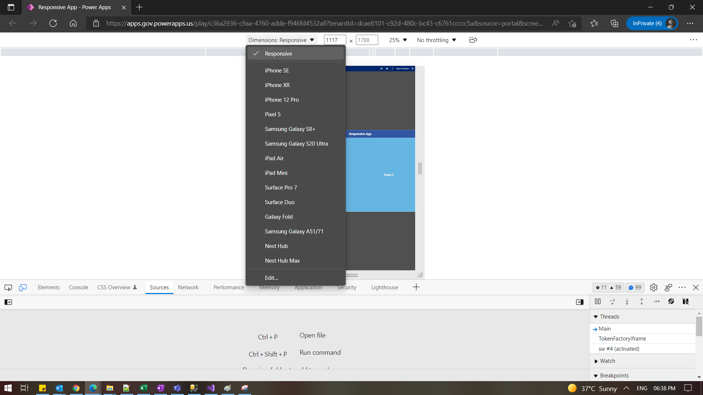Click the viewport width input field
Viewport: 703px width, 395px height.
[x=334, y=40]
